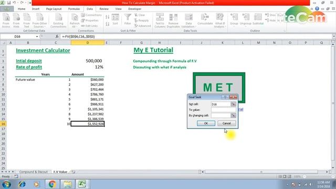Click Remove Duplicates
Screen dimensions: 336x189
(173, 20)
